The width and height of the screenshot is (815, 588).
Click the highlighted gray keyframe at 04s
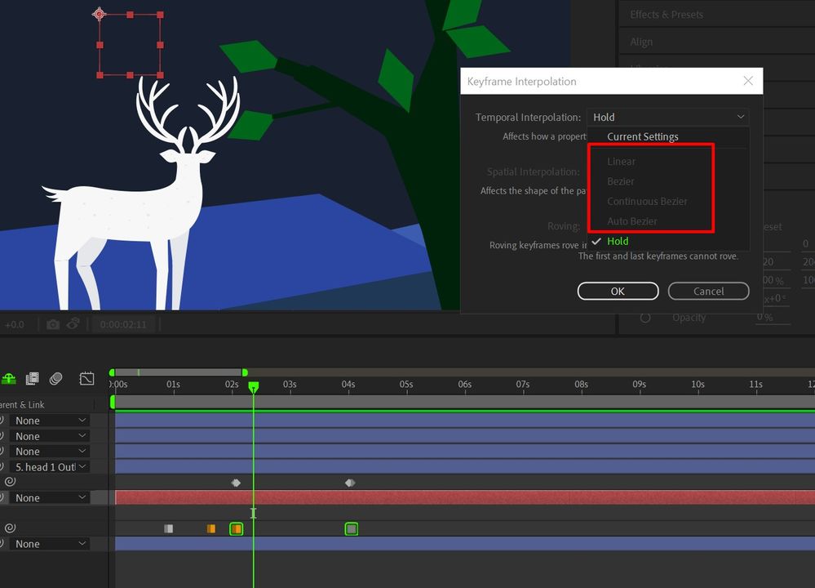click(x=352, y=529)
